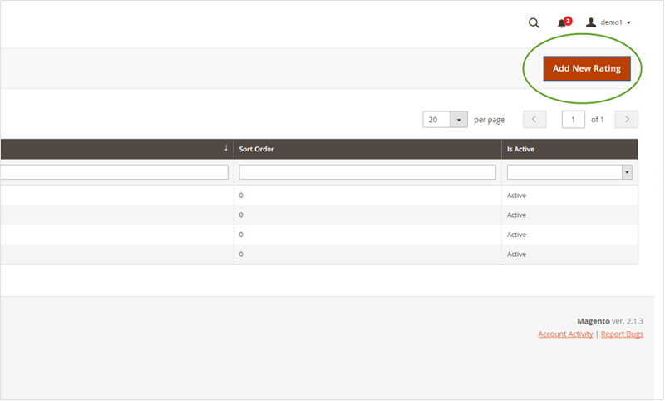Go to the previous page arrow
The height and width of the screenshot is (401, 665).
coord(534,119)
